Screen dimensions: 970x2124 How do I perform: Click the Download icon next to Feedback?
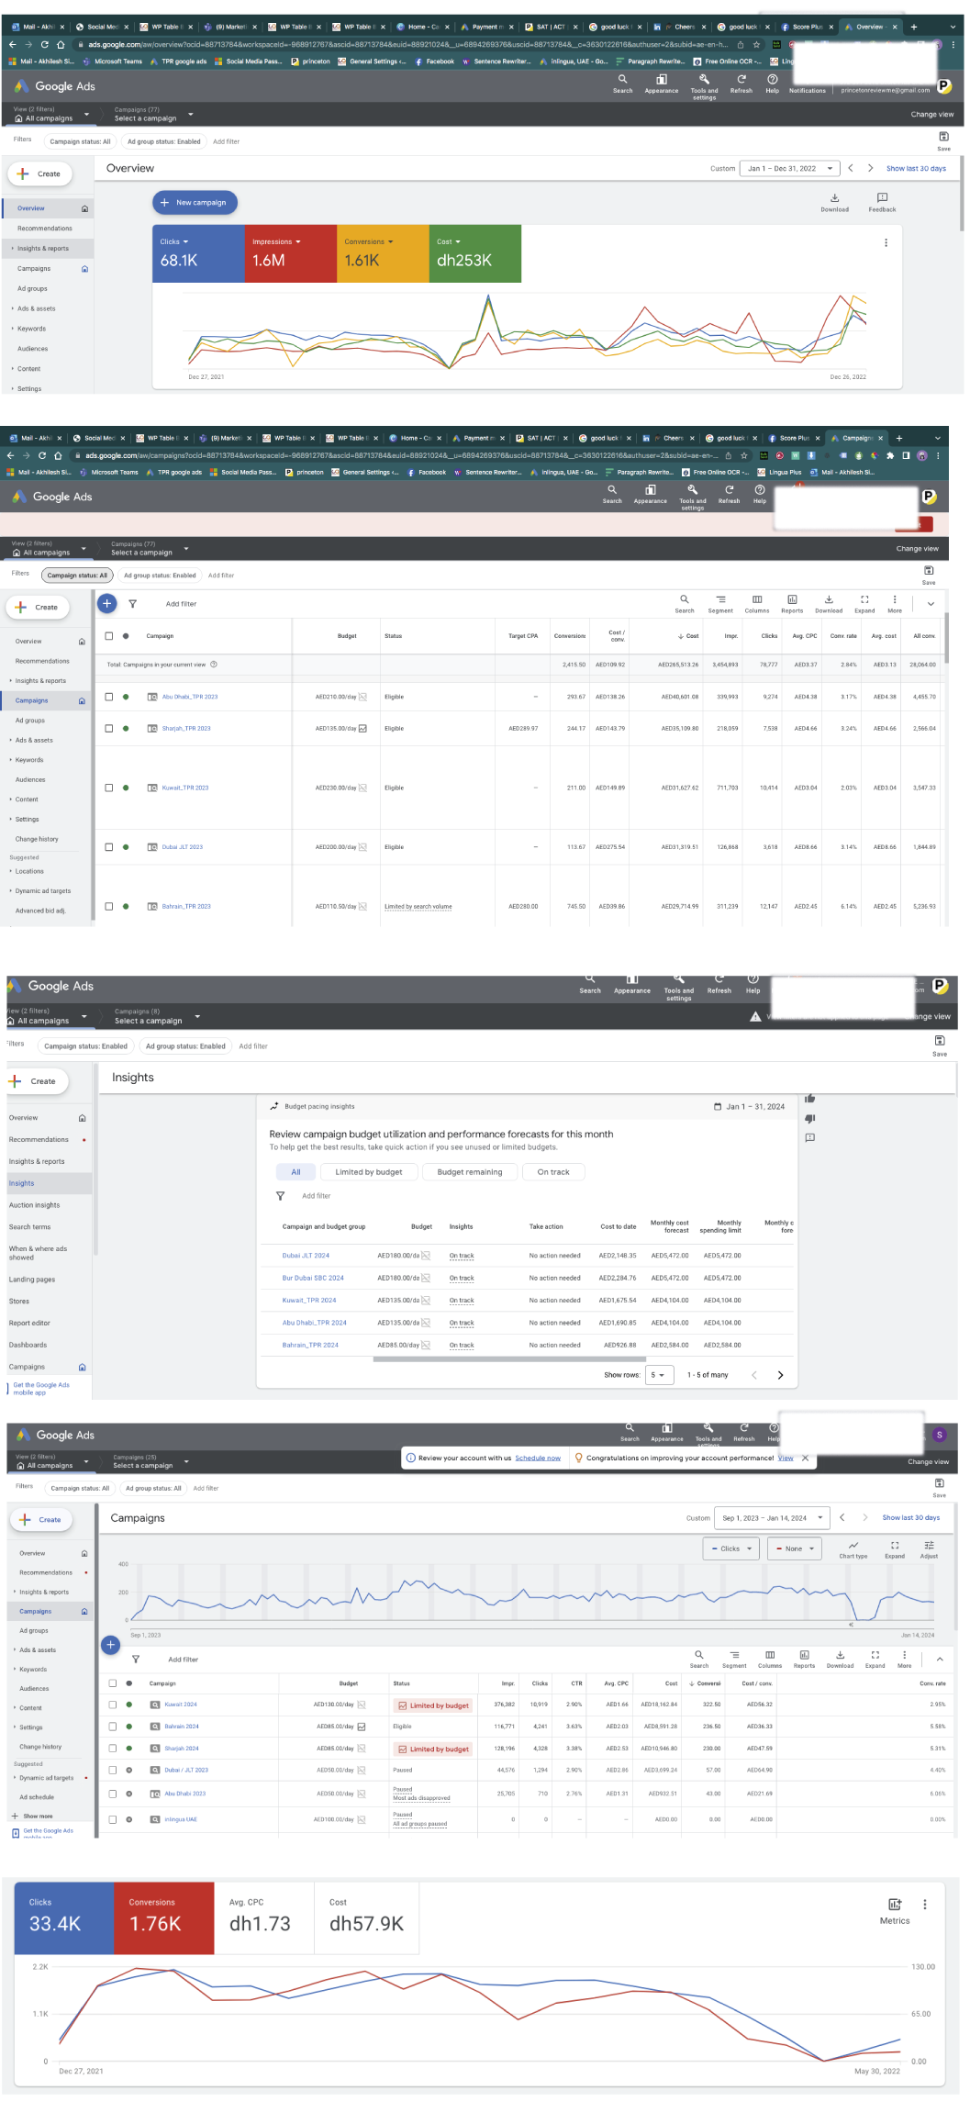pos(834,198)
